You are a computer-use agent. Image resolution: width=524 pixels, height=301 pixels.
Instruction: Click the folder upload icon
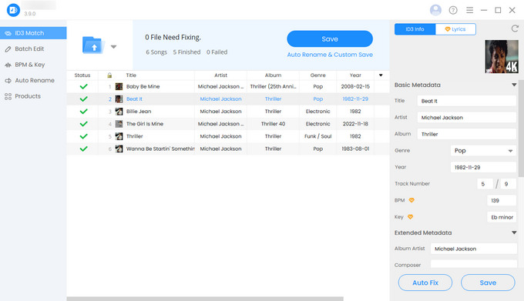coord(93,45)
